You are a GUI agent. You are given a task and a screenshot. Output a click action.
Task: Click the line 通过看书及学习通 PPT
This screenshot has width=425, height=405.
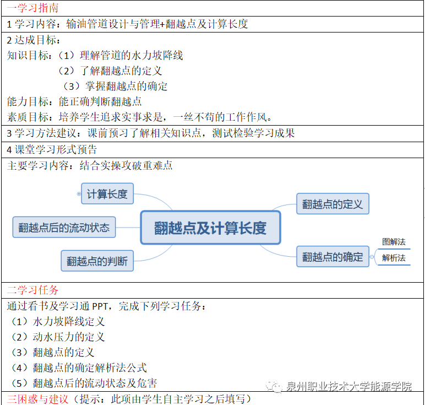[x=106, y=306]
